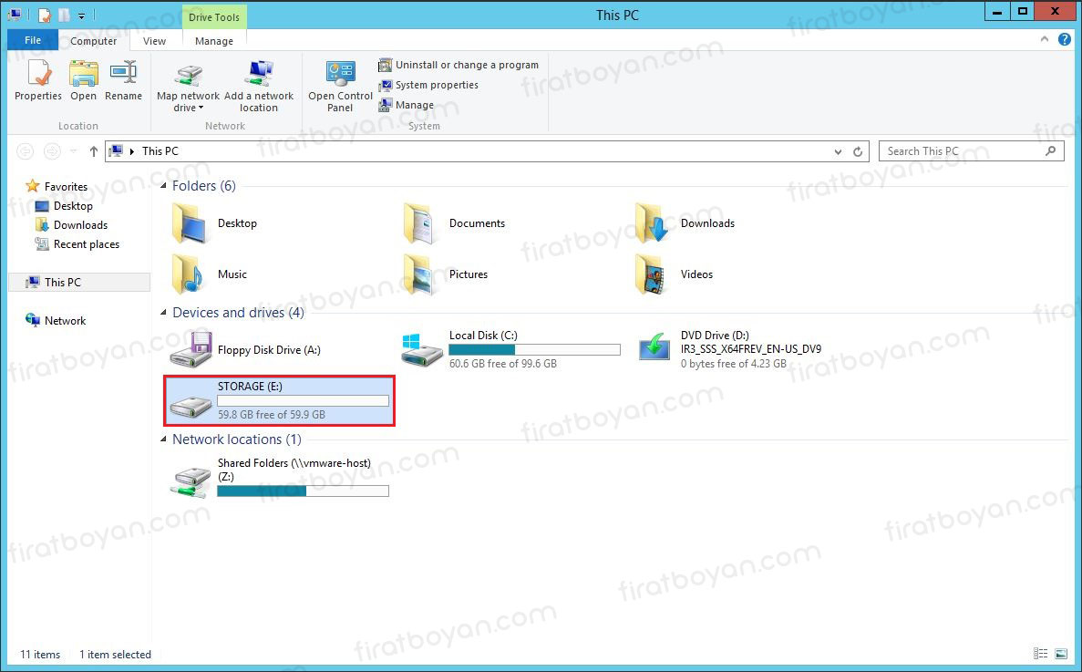Click the Properties ribbon icon
Screen dimensions: 1082x672
[38, 74]
